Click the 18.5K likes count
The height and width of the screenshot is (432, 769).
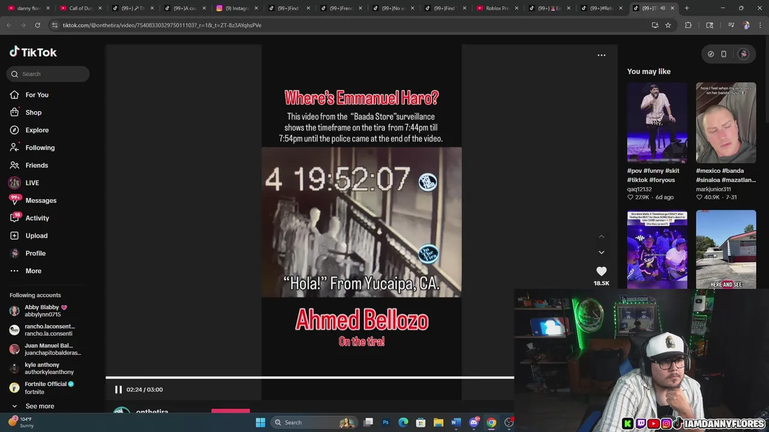coord(601,283)
